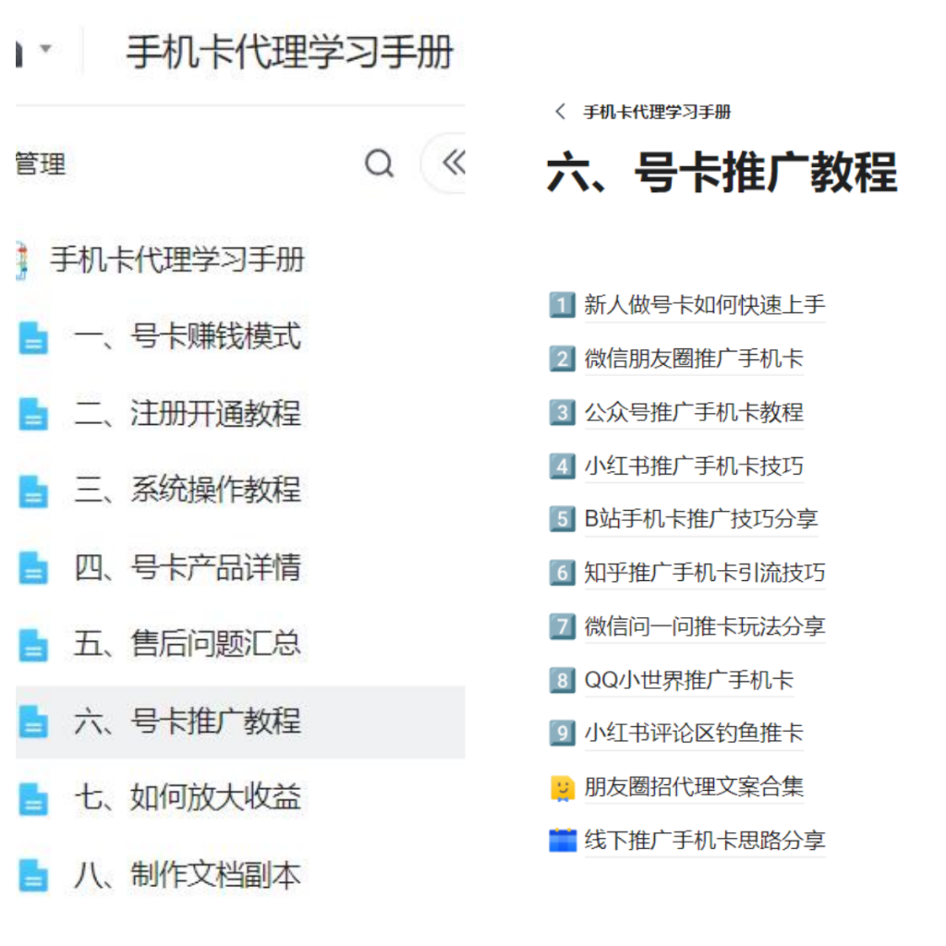946x946 pixels.
Task: Click document icon next to 八、制作文档副本
Action: tap(33, 876)
